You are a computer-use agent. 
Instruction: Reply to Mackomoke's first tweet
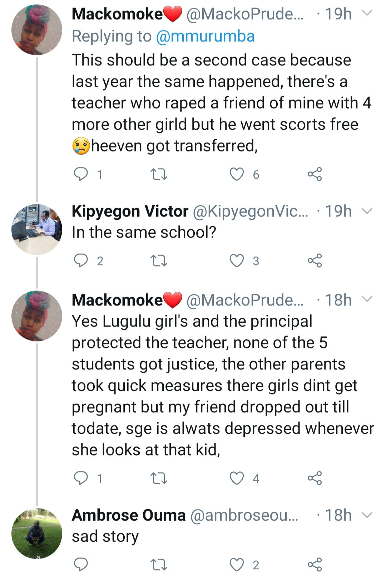[x=81, y=174]
